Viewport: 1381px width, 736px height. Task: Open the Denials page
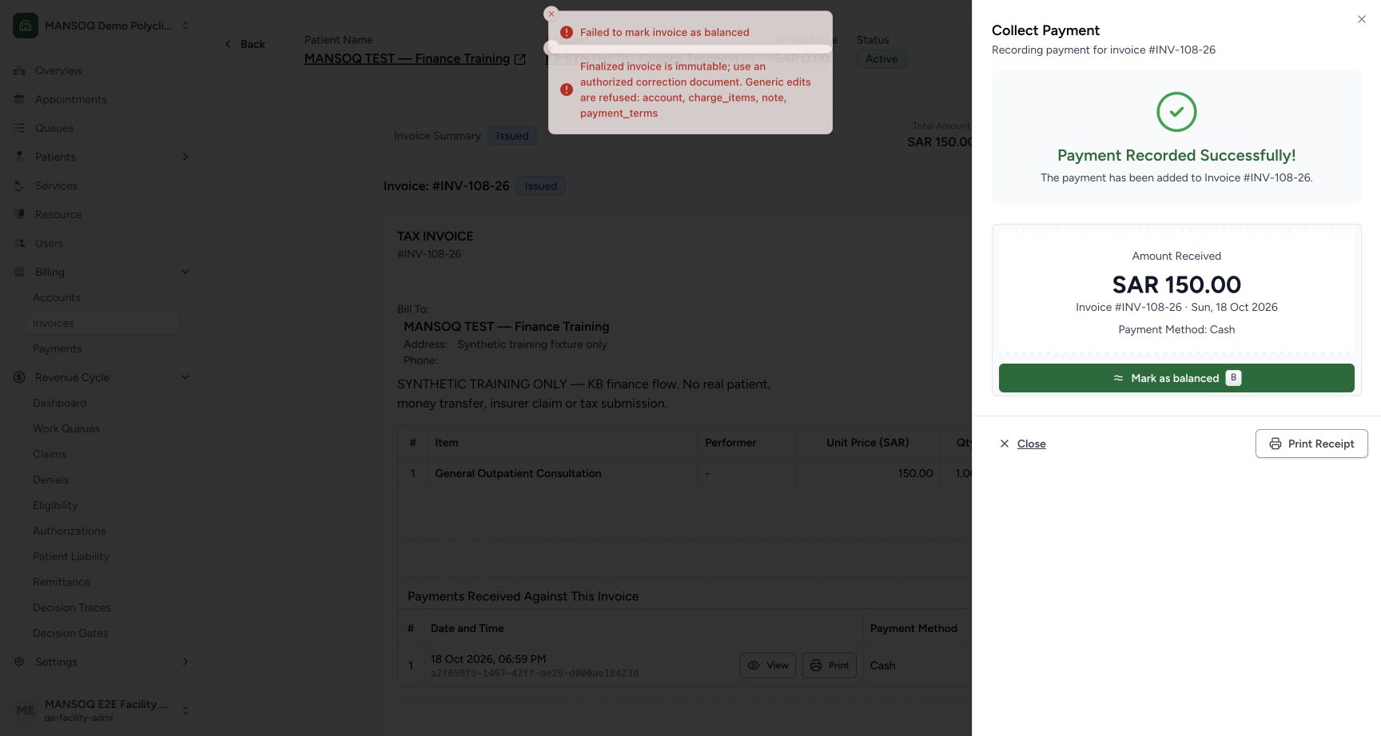click(x=50, y=479)
